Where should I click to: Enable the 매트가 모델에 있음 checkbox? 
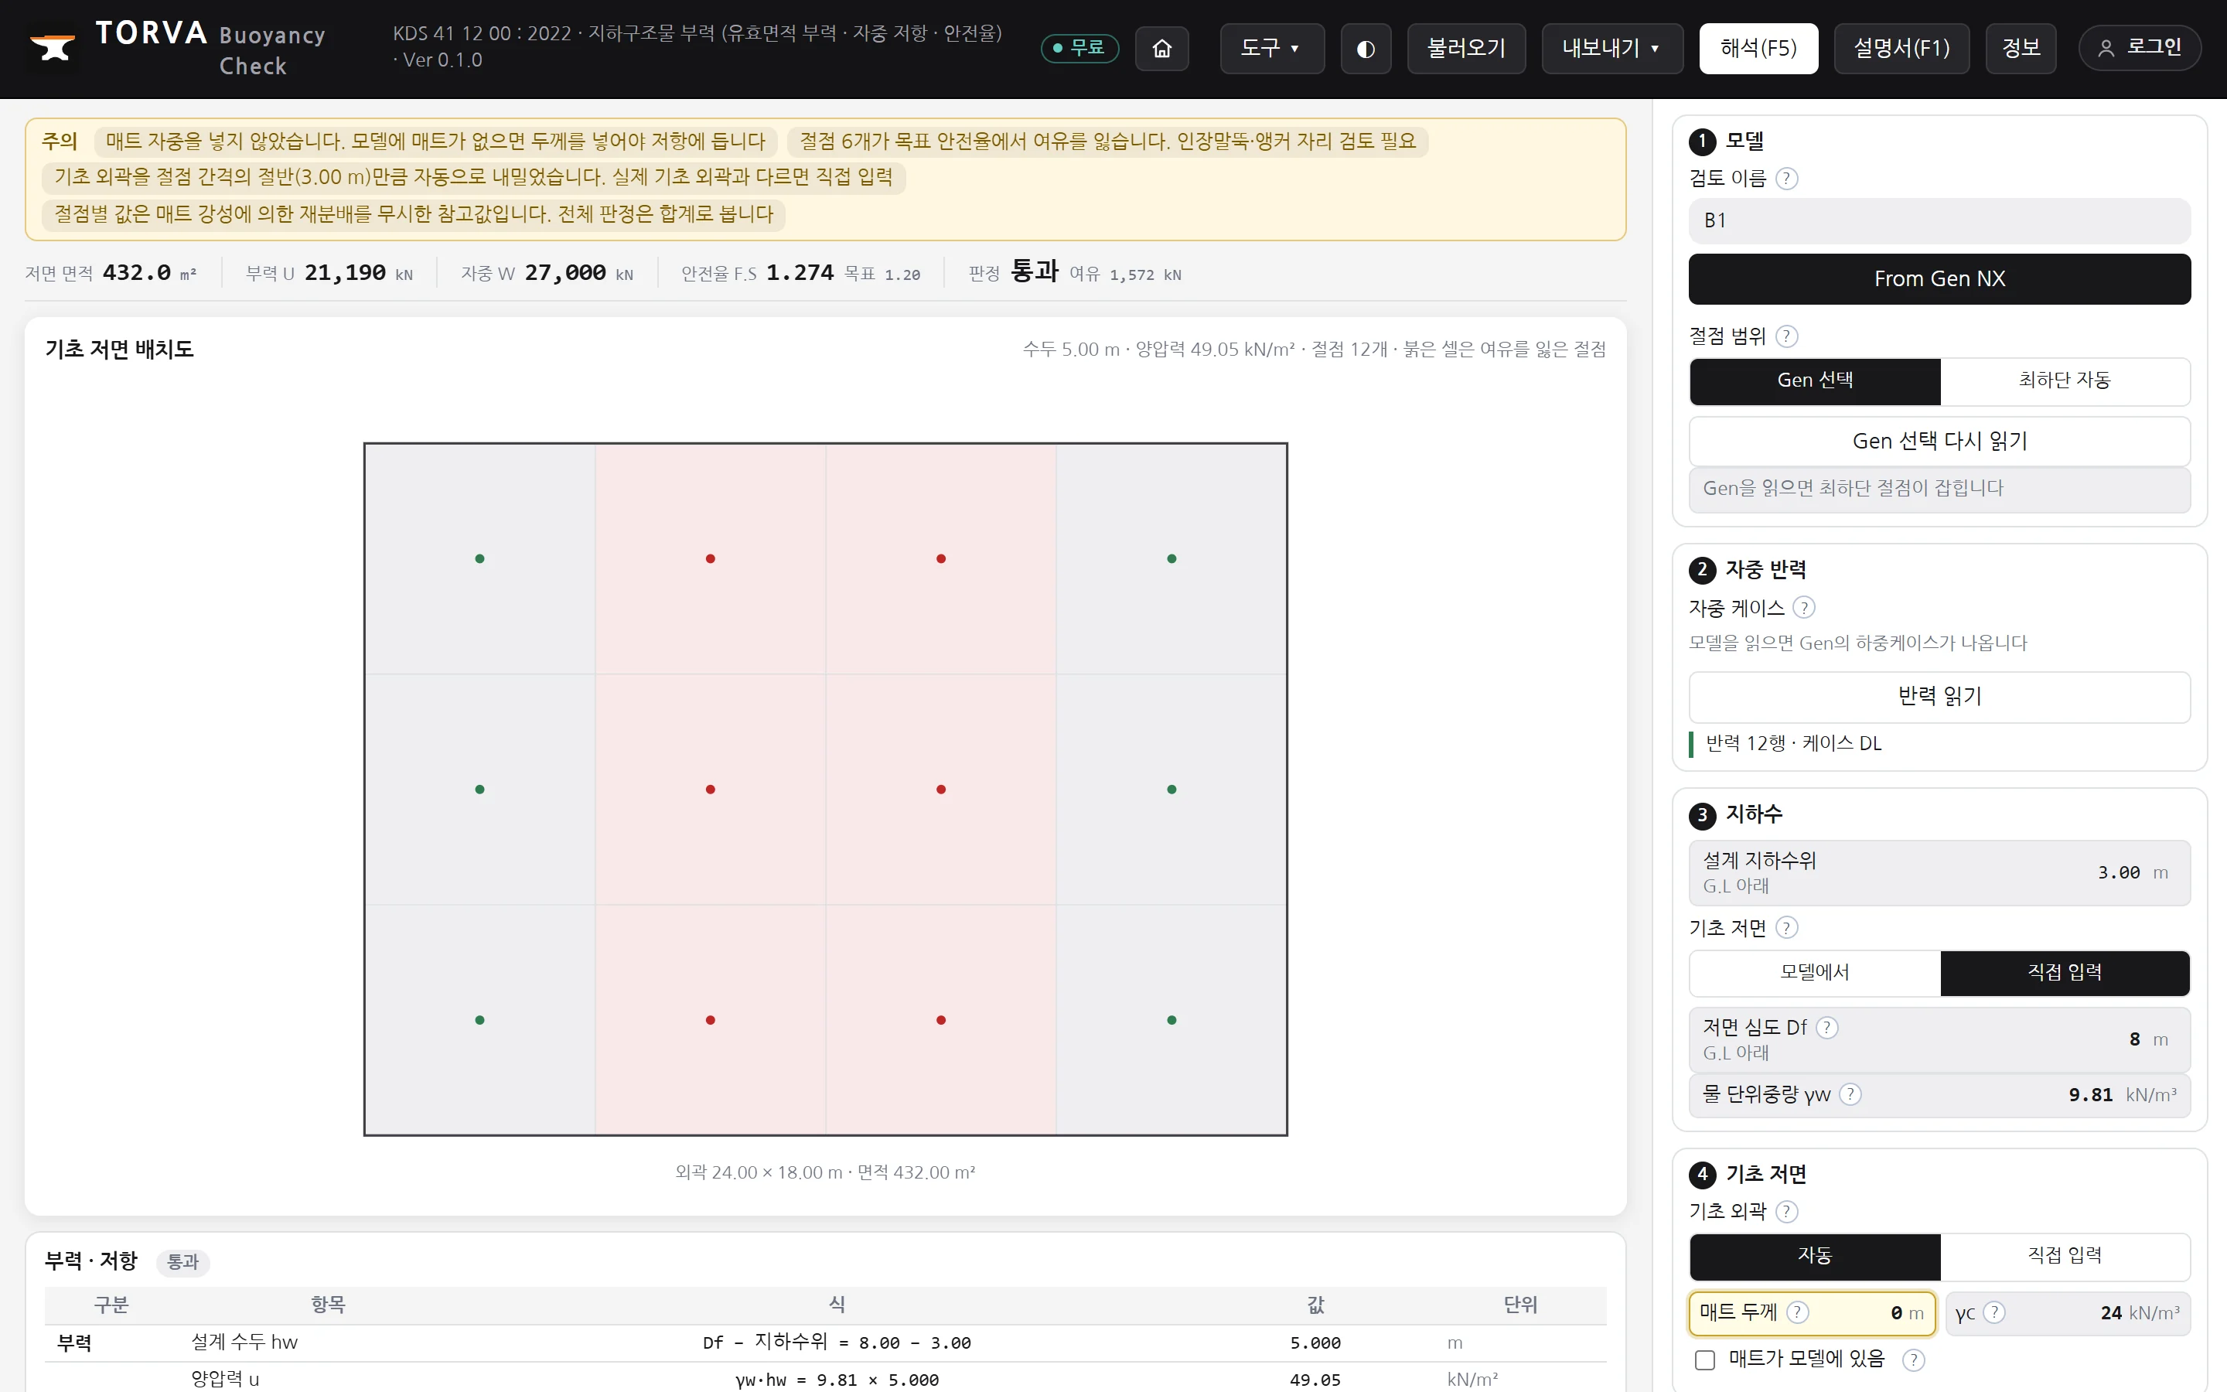1705,1360
